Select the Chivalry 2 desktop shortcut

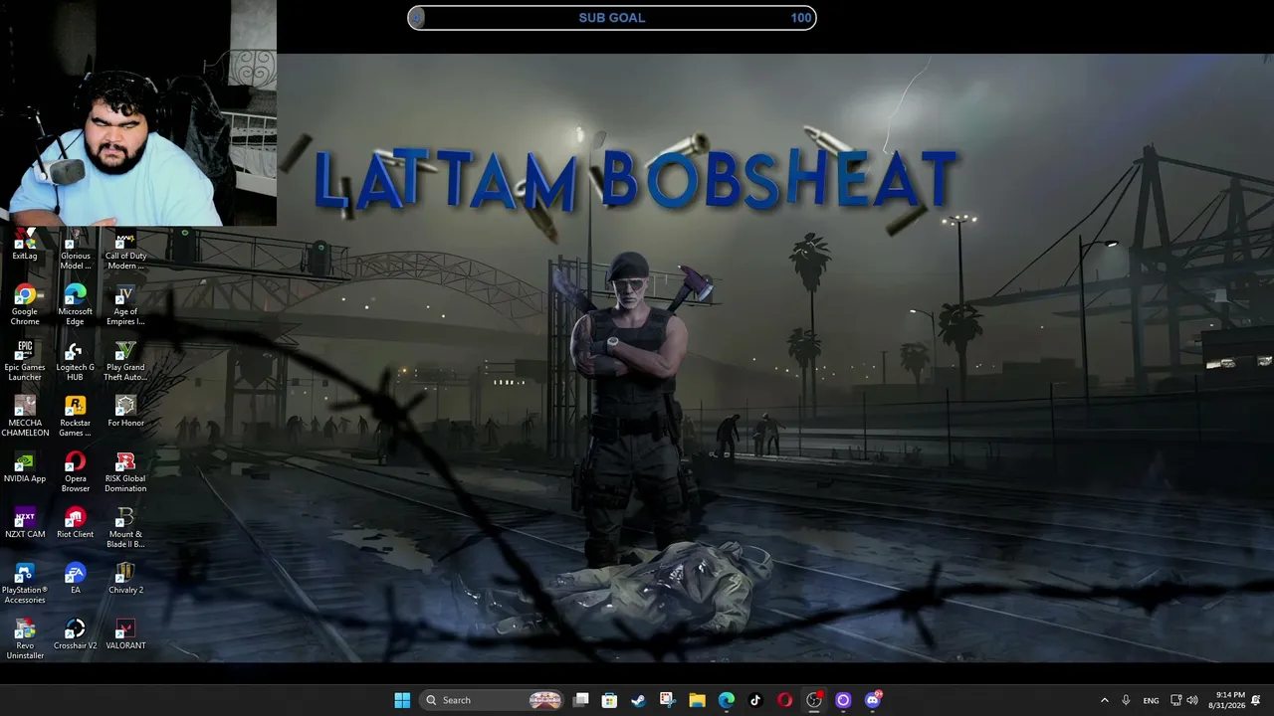[x=125, y=579]
